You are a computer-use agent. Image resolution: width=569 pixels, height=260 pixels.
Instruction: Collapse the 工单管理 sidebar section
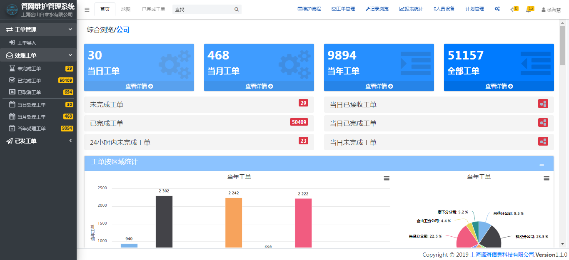tap(70, 30)
